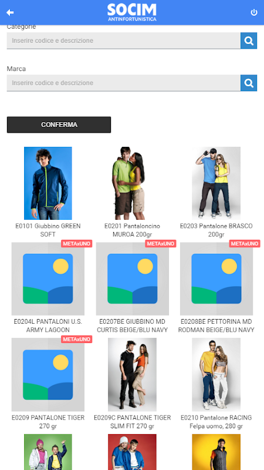Open the E0208BE PETTORINA MD RODMAN title link
Screen dimensions: 264x470
(x=216, y=326)
